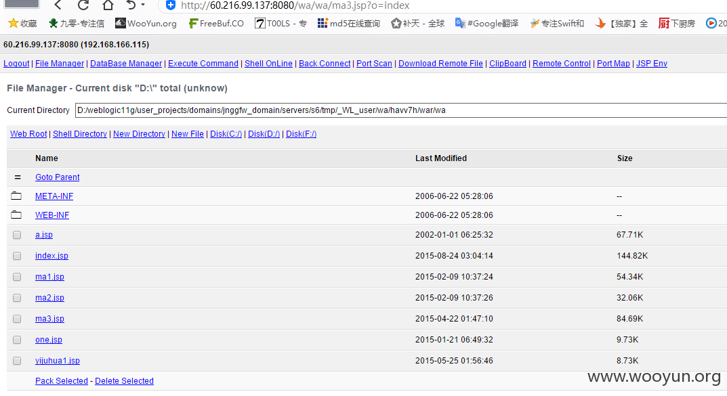Open Shell OnLine page
This screenshot has height=396, width=727.
pyautogui.click(x=268, y=64)
